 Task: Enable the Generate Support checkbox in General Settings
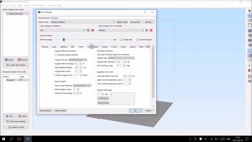(137, 39)
